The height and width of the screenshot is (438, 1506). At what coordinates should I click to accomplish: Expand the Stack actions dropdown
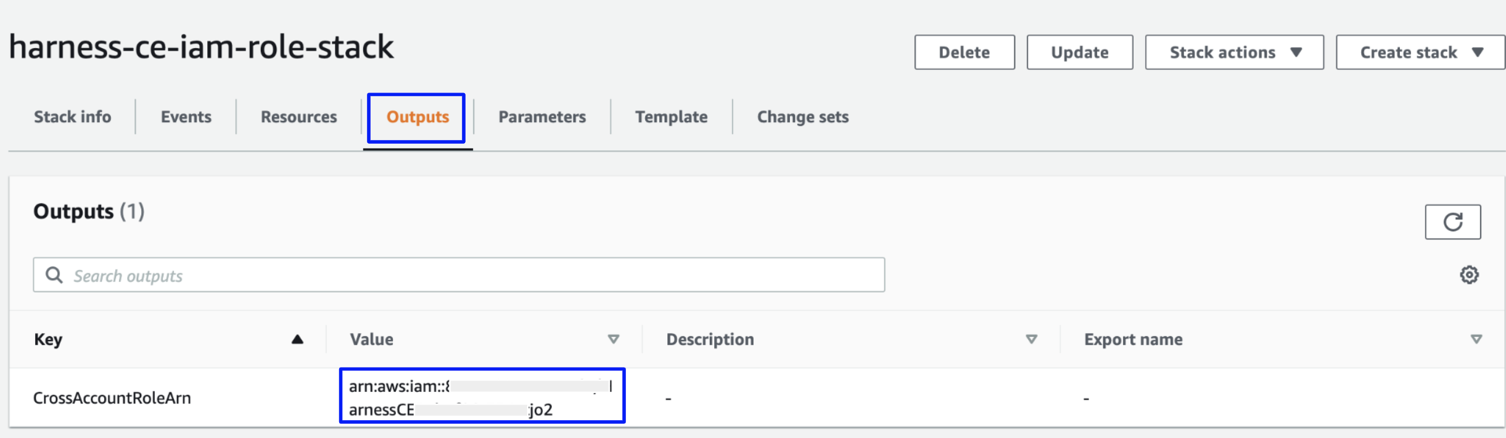coord(1234,52)
